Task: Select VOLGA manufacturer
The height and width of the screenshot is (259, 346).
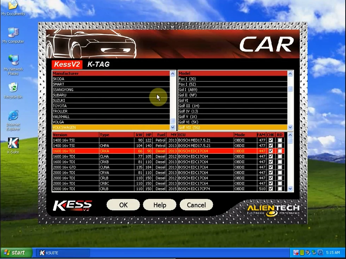Action: [x=111, y=122]
